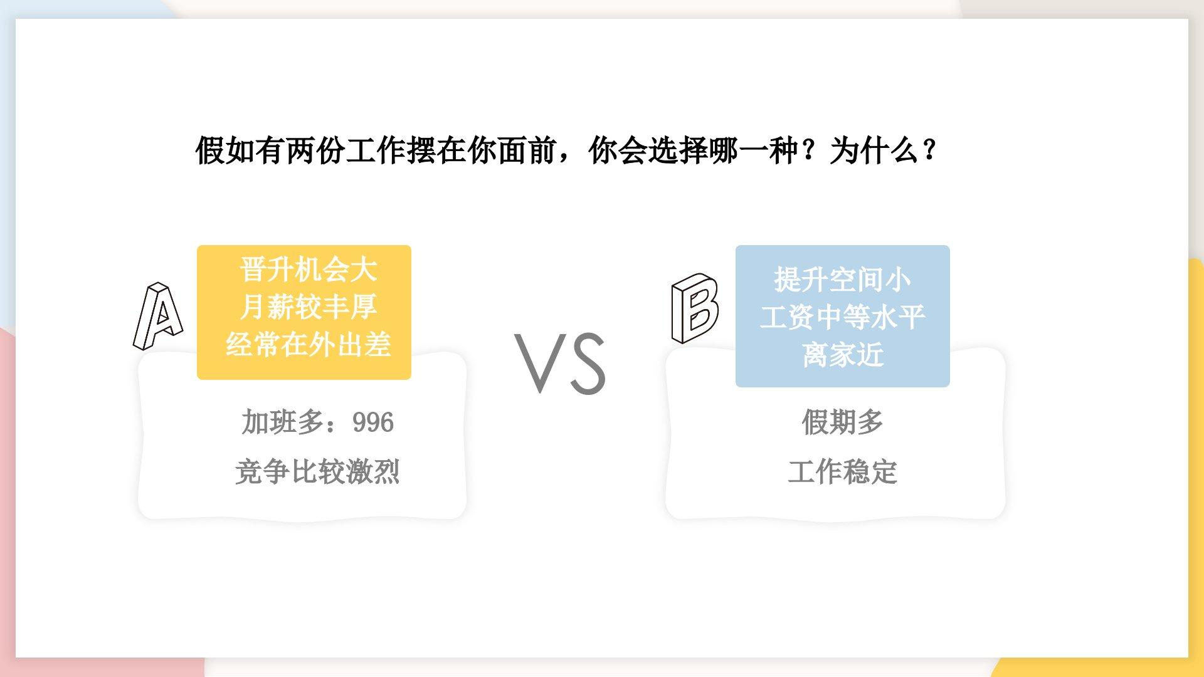Select the '晋升机会大' line in yellow box

click(x=308, y=270)
